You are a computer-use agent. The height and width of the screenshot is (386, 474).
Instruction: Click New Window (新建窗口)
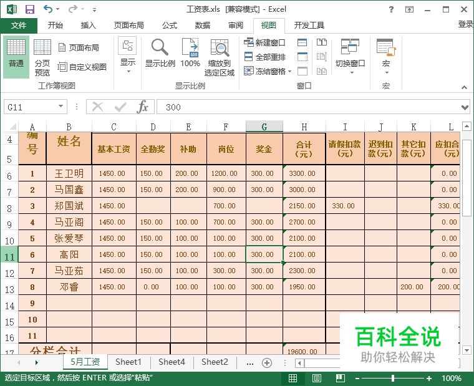pos(264,42)
